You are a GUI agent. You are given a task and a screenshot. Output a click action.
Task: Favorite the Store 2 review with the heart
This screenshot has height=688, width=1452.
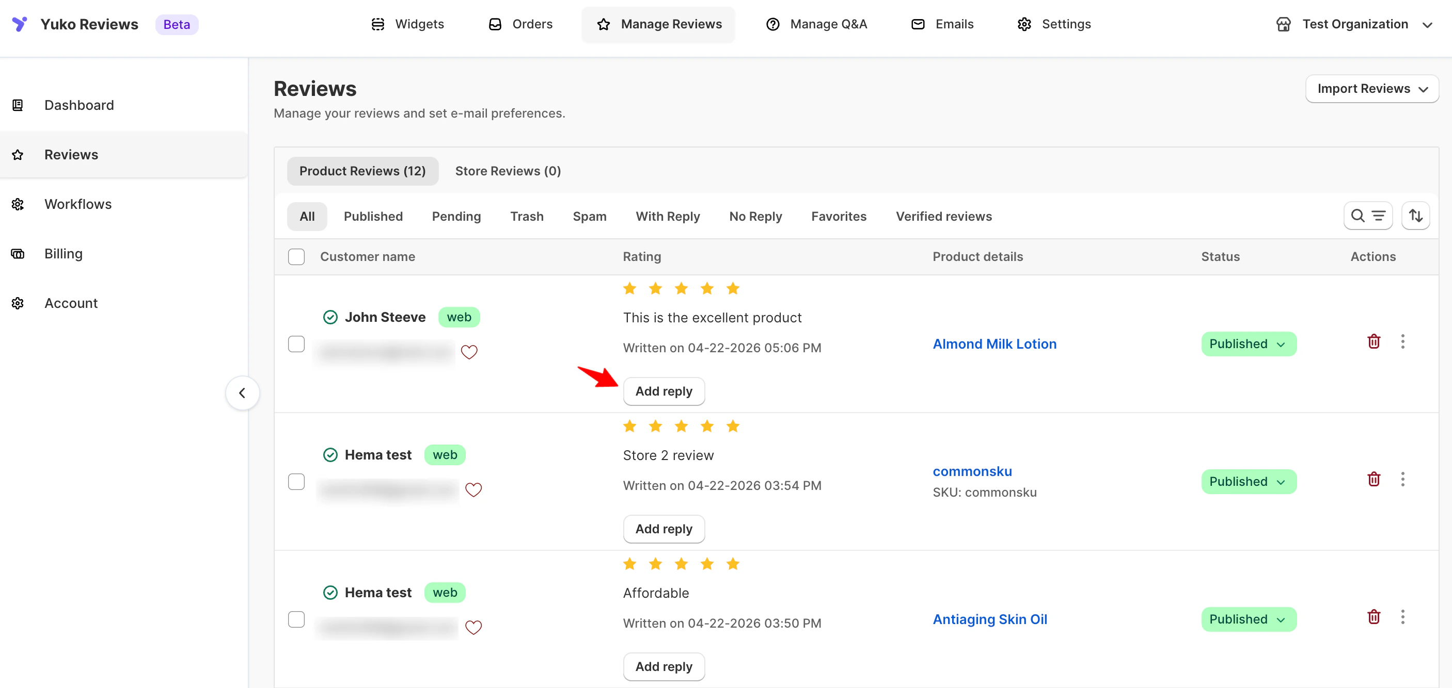(x=474, y=490)
